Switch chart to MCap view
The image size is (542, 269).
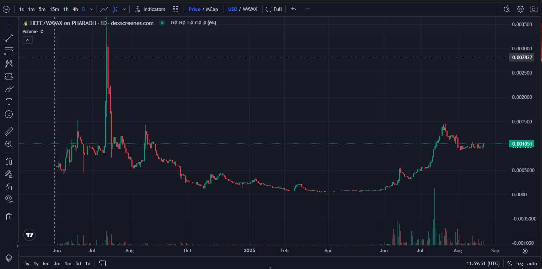click(x=212, y=9)
